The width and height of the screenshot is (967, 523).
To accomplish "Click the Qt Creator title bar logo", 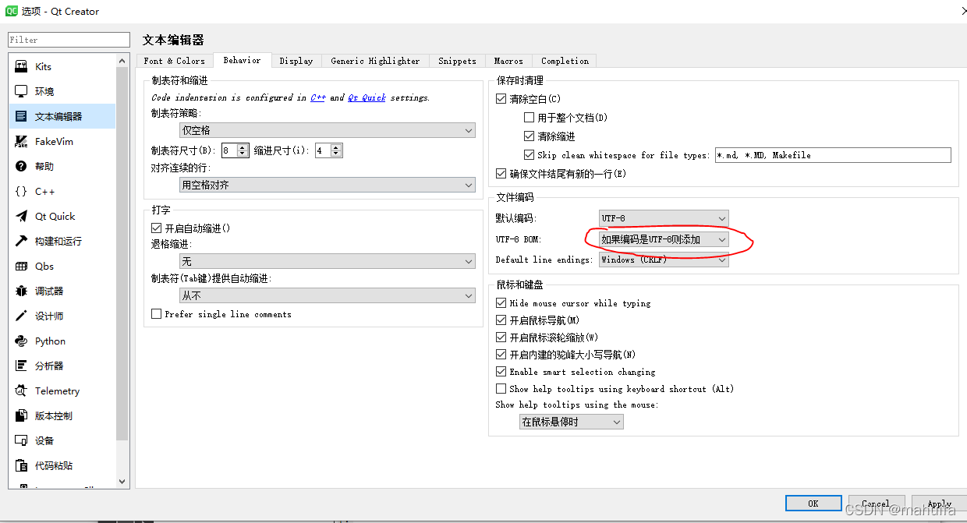I will click(x=12, y=11).
